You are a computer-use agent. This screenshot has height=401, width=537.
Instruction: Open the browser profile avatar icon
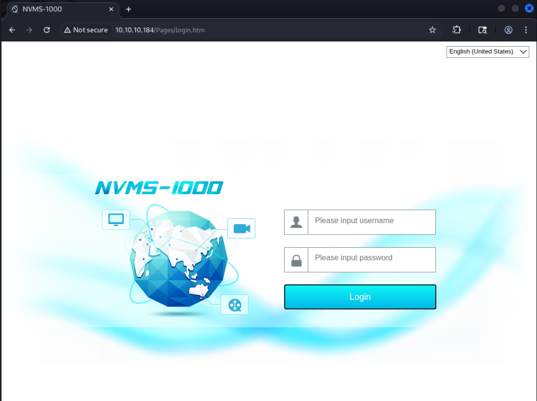pyautogui.click(x=508, y=30)
